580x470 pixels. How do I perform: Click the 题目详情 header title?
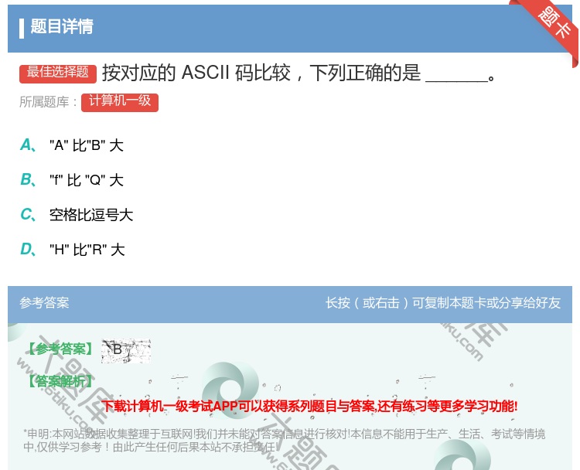click(62, 26)
